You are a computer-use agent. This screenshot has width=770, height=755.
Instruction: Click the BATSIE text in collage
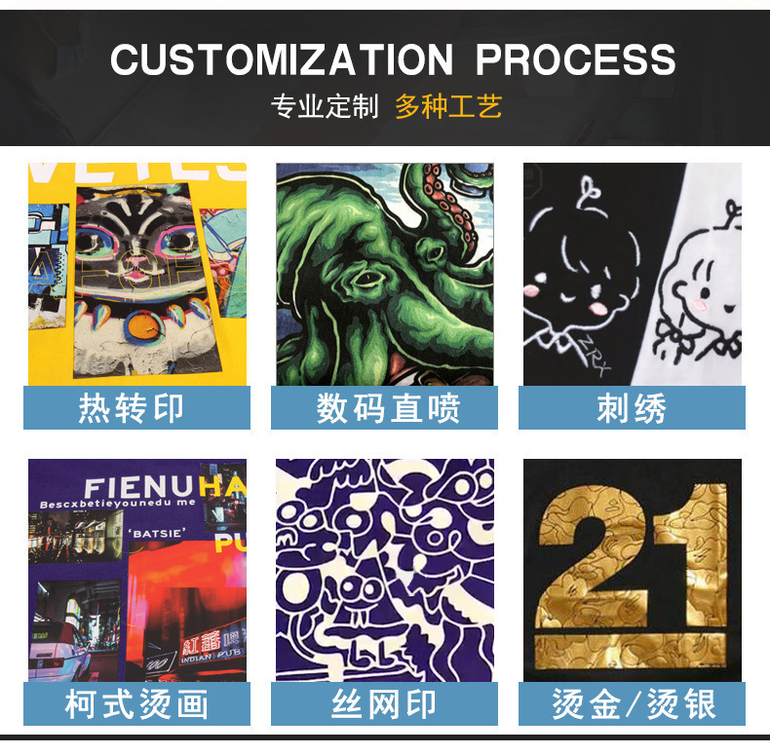(x=157, y=533)
